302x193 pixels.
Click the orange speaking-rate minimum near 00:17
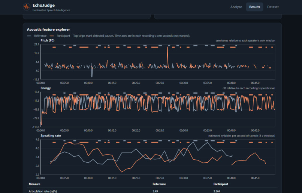pos(122,172)
